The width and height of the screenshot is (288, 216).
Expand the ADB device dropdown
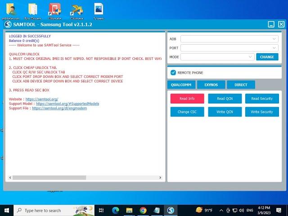coord(229,39)
